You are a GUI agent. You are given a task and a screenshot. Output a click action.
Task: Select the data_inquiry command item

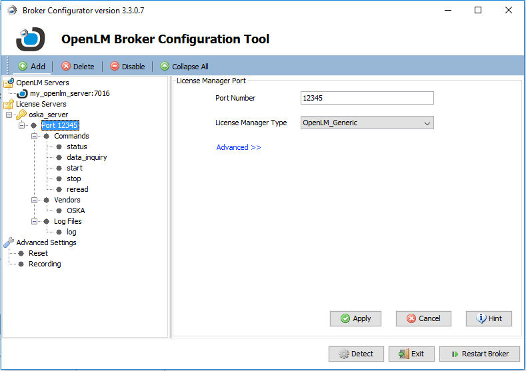point(87,157)
